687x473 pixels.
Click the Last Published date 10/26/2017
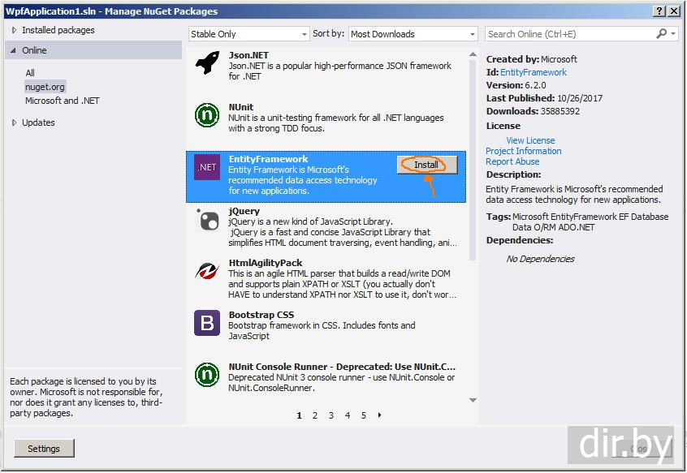tap(579, 98)
